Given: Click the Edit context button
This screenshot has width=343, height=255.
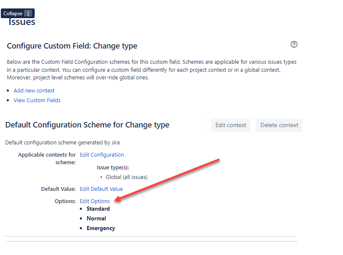Looking at the screenshot, I should pos(231,125).
